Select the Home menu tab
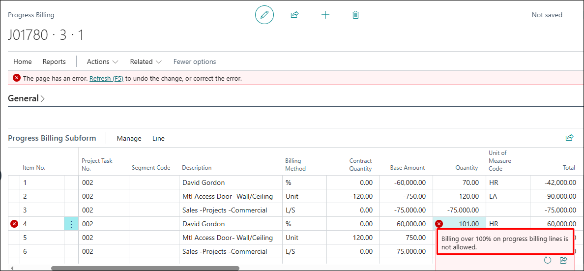 [23, 61]
